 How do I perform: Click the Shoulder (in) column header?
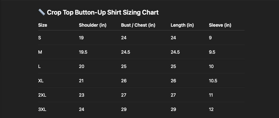click(93, 25)
